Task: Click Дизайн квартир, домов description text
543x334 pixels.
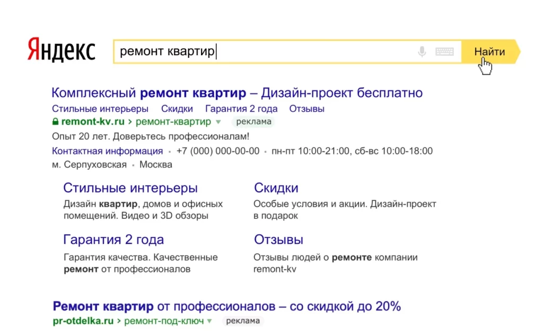Action: point(143,210)
